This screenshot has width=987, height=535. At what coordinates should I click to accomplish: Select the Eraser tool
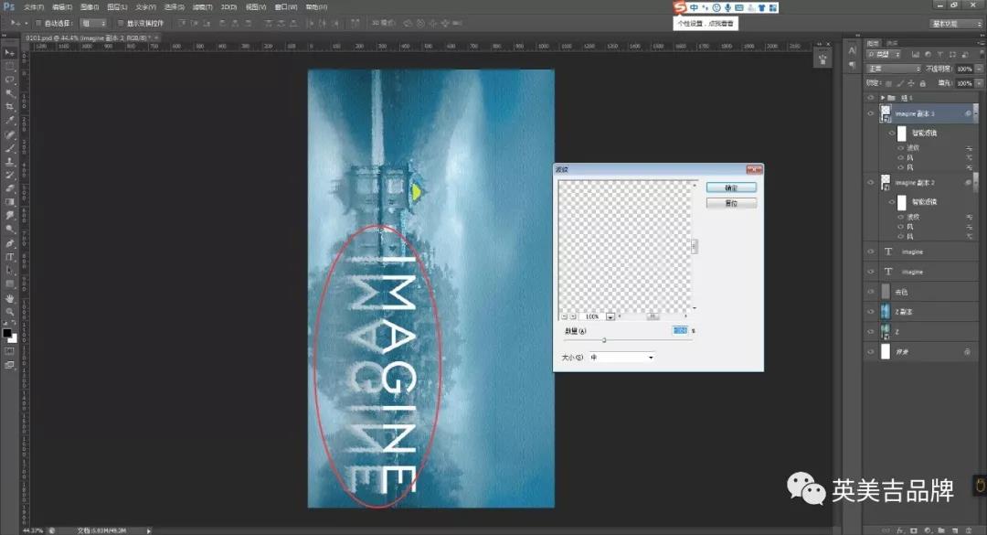point(9,188)
